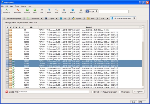Enable the Match case checkbox

tap(120, 92)
